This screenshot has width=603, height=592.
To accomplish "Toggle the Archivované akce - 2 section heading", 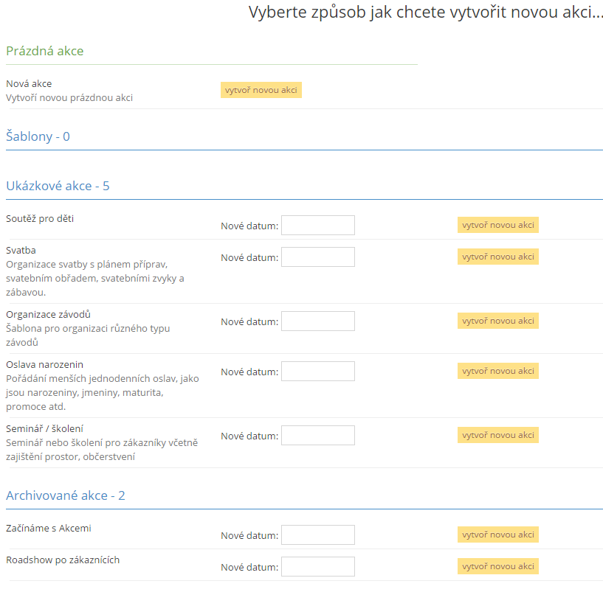I will [66, 495].
